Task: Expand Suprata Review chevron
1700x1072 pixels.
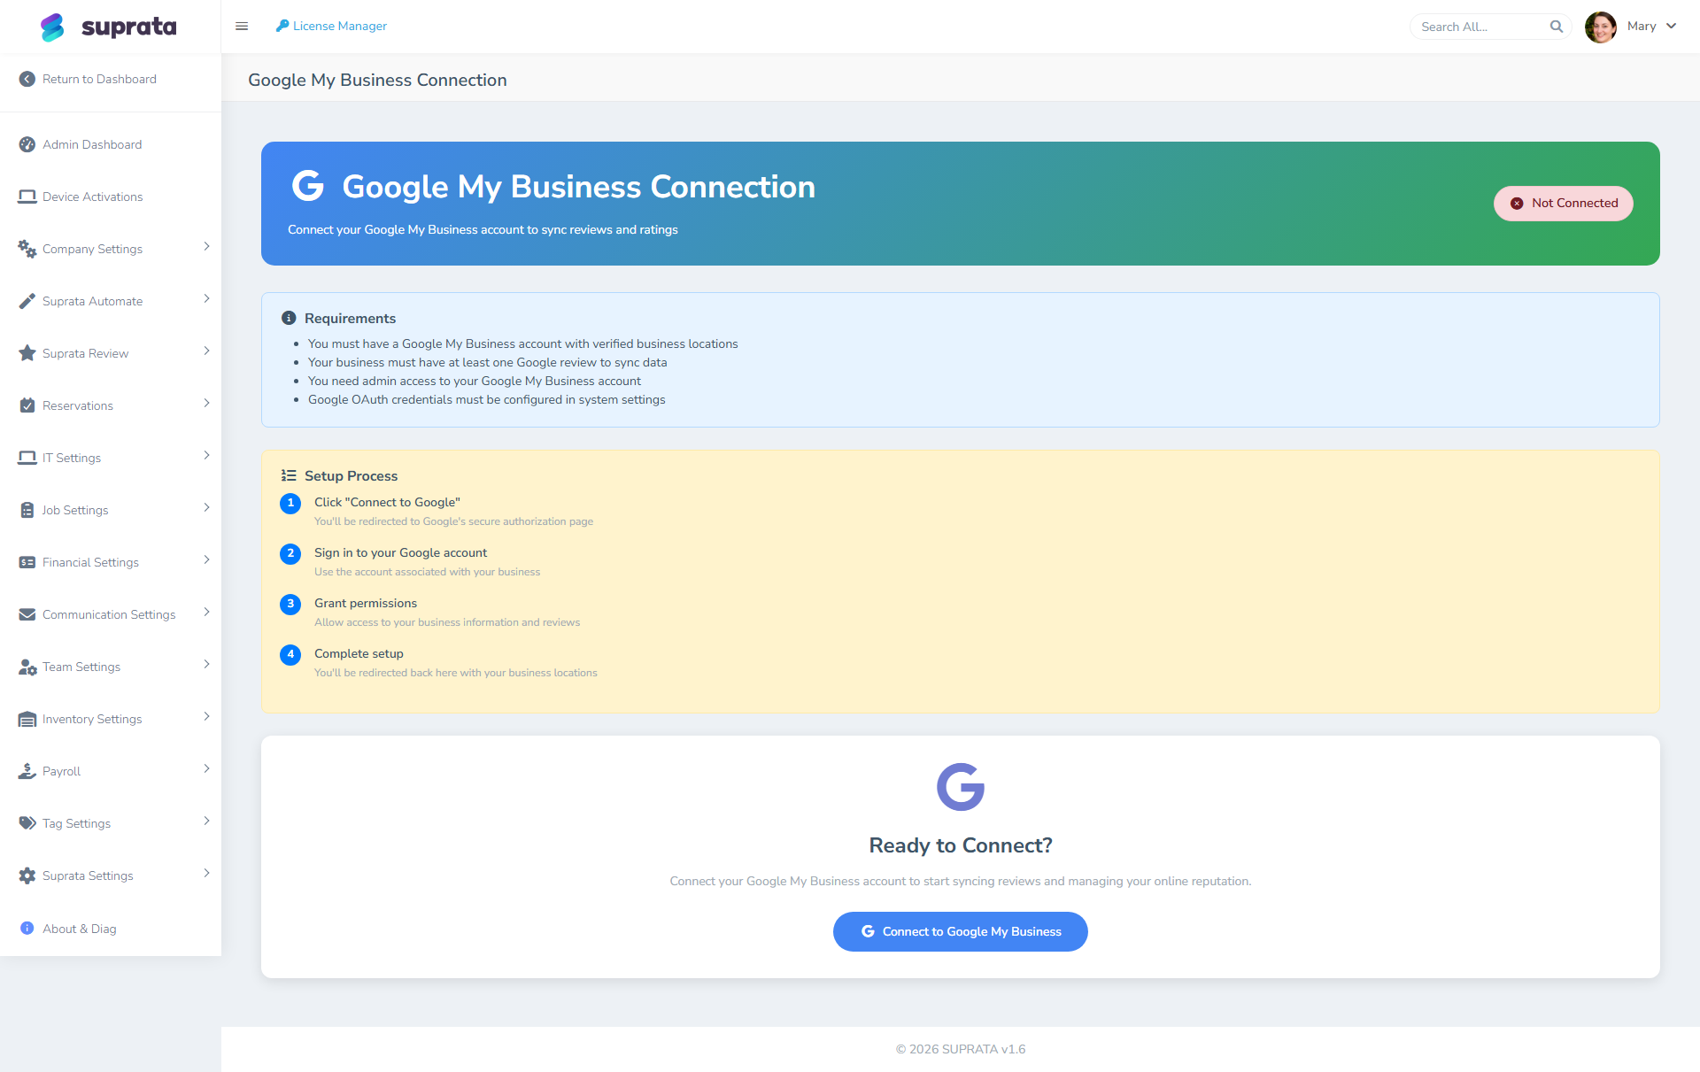Action: tap(206, 351)
